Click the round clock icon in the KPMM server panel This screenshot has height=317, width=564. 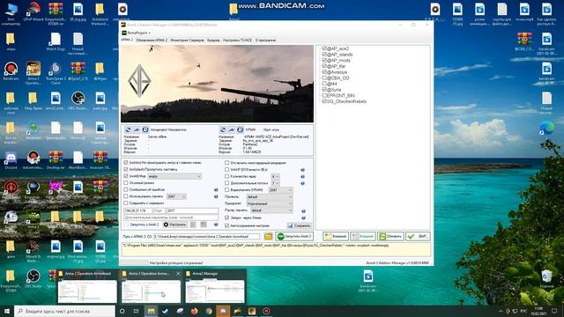[x=240, y=129]
